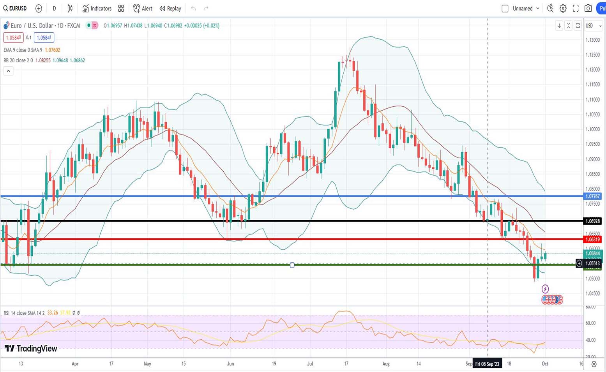
Task: Open the D timeframe interval menu
Action: pyautogui.click(x=54, y=8)
